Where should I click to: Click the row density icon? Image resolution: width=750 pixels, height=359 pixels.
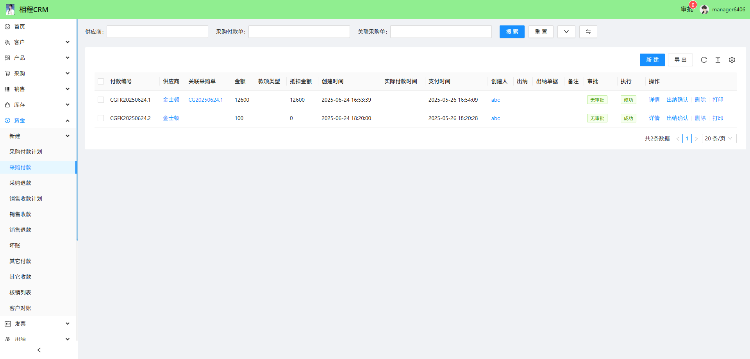coord(718,60)
